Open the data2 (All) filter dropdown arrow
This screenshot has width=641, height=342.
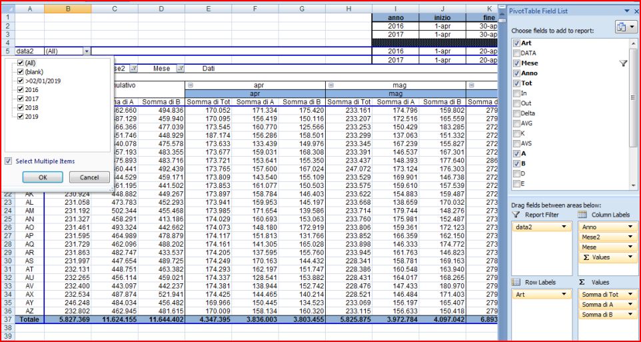(87, 51)
